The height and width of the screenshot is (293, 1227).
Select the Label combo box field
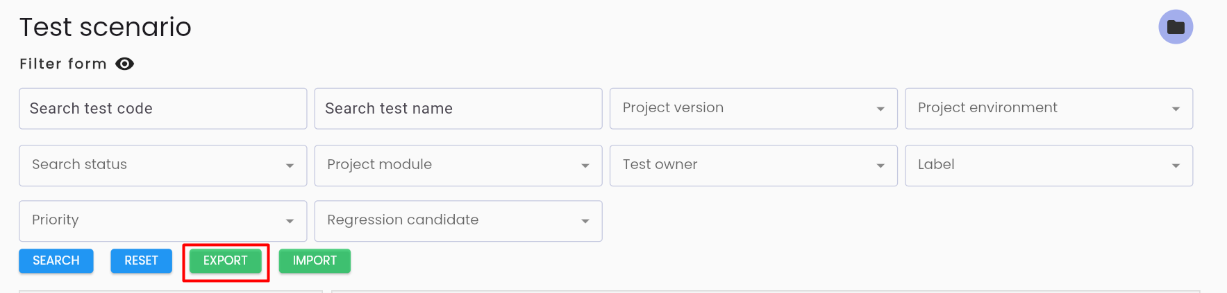[1049, 165]
